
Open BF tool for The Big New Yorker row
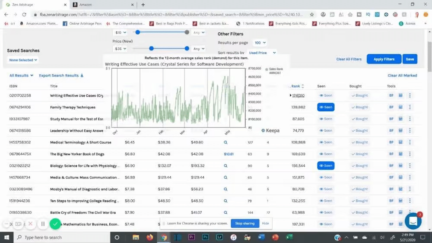click(391, 154)
